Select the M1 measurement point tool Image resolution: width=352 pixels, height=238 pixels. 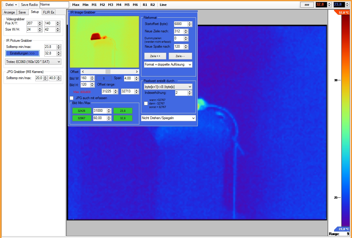(94, 5)
